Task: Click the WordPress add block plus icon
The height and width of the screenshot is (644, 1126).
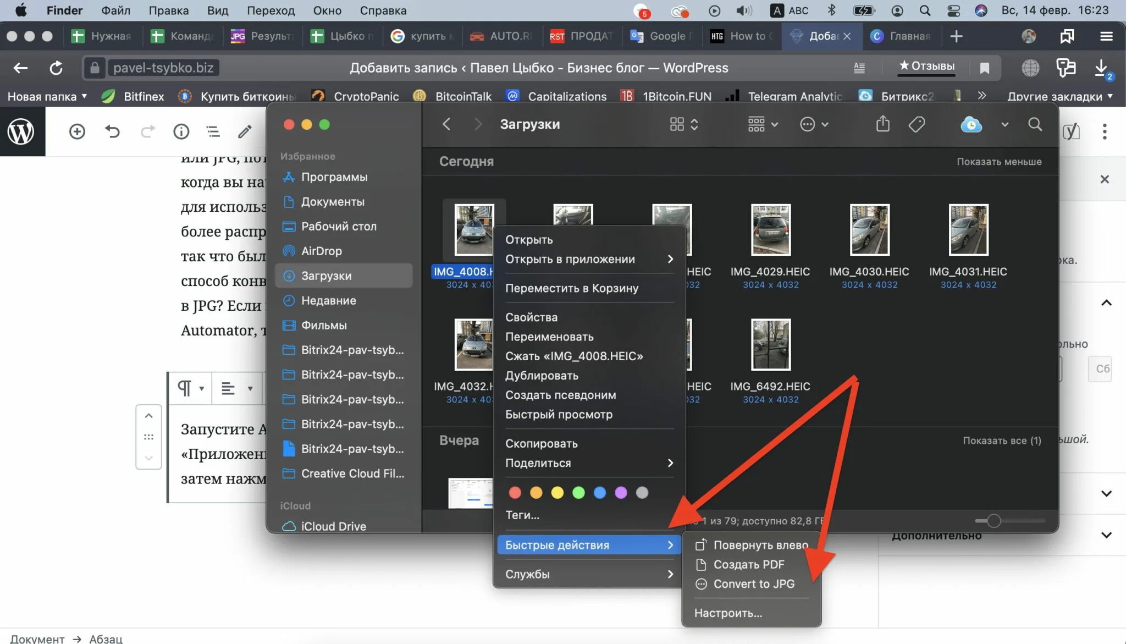Action: click(x=77, y=131)
